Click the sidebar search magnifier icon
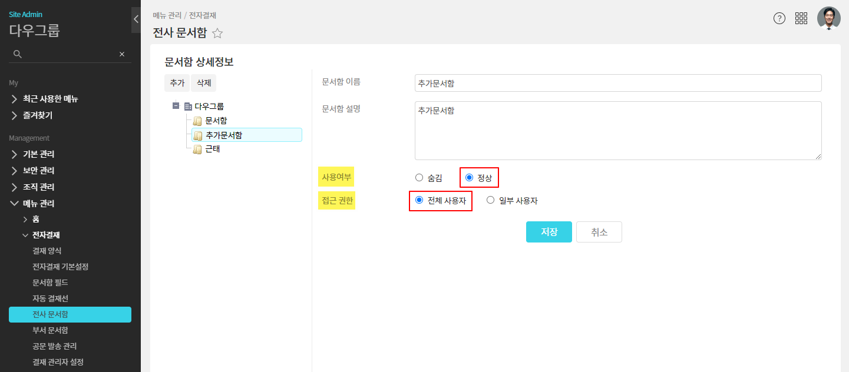The width and height of the screenshot is (849, 372). pyautogui.click(x=18, y=54)
